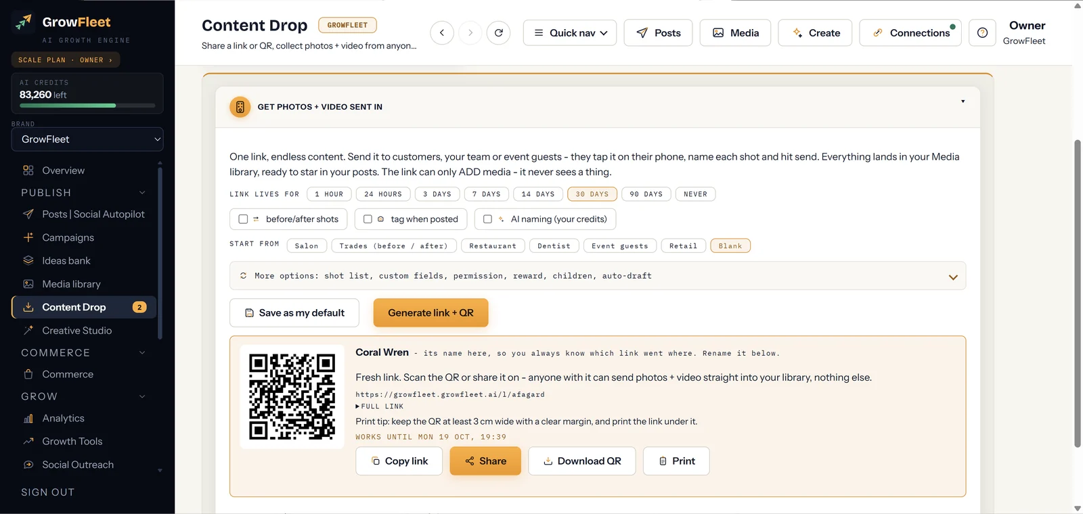
Task: Start from the Salon template
Action: click(x=307, y=246)
